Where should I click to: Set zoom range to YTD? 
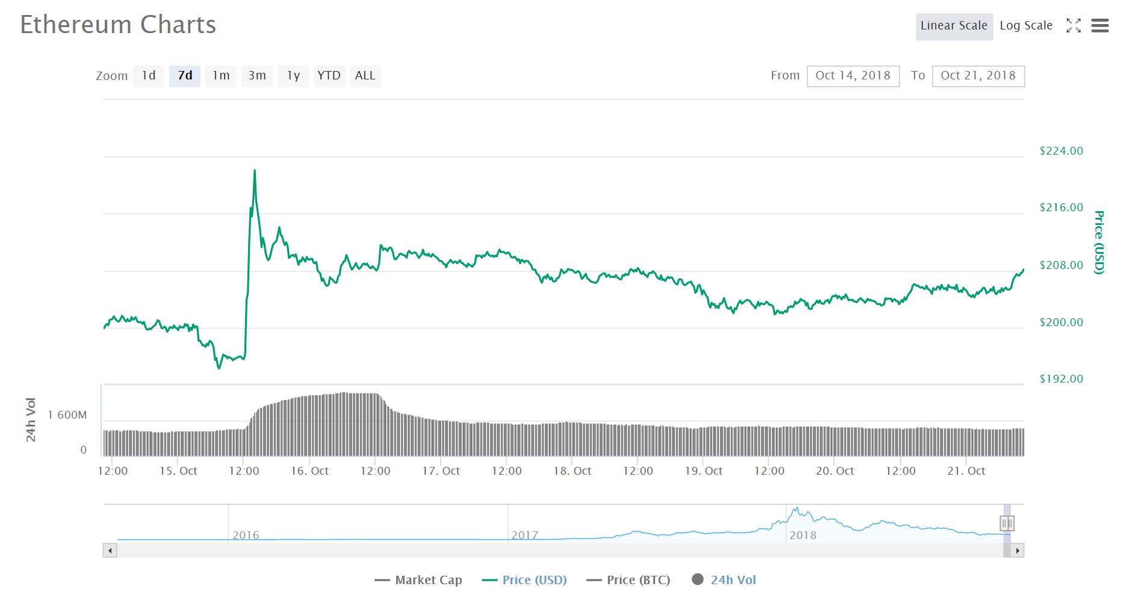[x=329, y=76]
